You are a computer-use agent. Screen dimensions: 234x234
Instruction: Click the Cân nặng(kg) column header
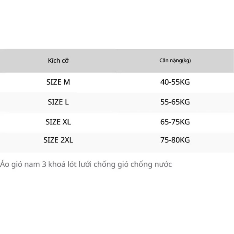(x=175, y=61)
